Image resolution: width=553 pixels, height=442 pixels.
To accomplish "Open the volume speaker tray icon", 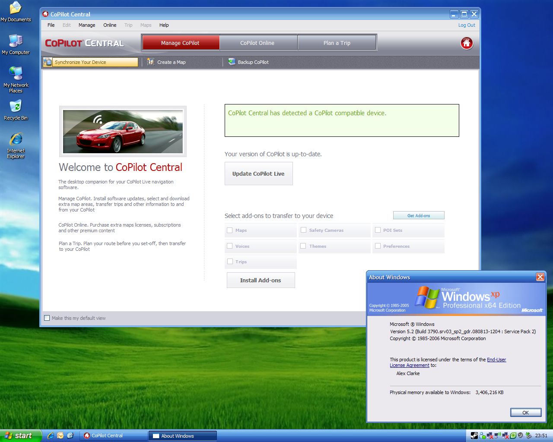I will [x=521, y=436].
